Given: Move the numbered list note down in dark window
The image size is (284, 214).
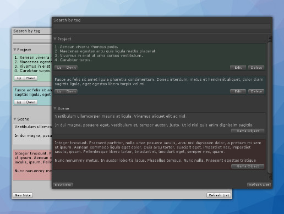Looking at the screenshot, I should (x=71, y=68).
